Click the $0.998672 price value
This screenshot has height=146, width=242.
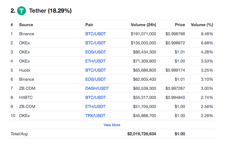(x=175, y=43)
